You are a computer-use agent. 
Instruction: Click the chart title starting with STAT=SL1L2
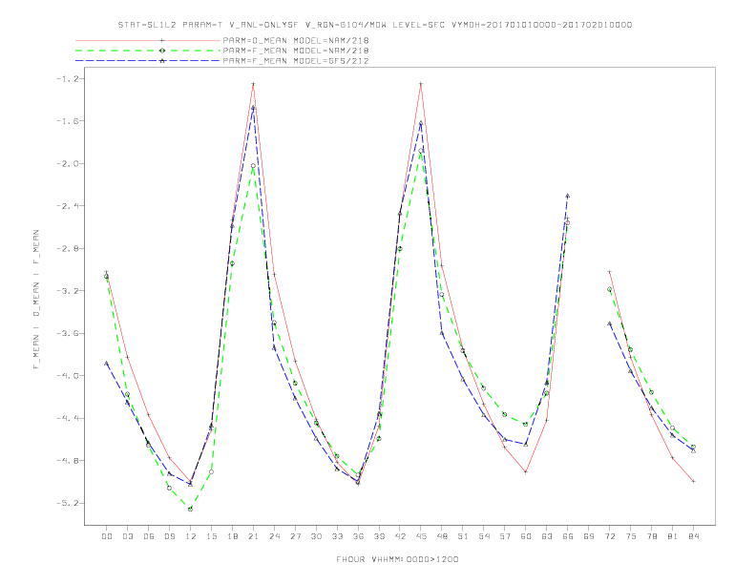click(374, 25)
